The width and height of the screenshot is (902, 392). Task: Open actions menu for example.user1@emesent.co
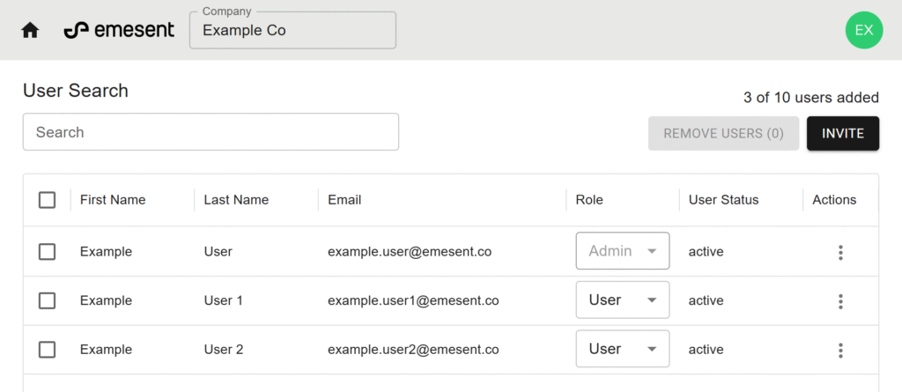(x=840, y=301)
